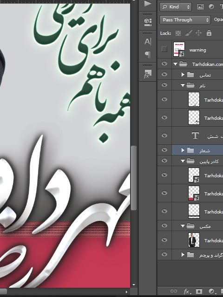Open the Pass Through blend mode dropdown
223x297 pixels.
click(x=185, y=20)
